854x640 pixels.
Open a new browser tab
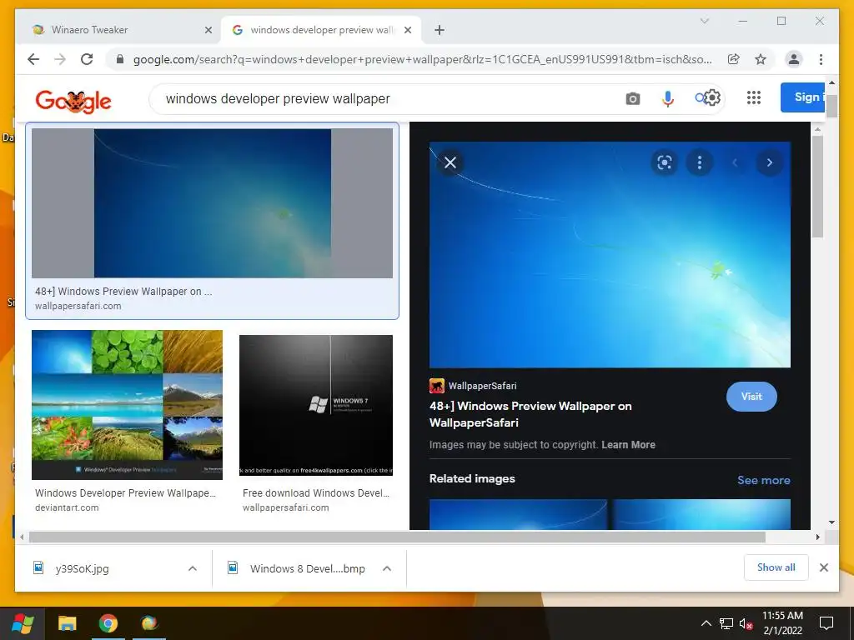pyautogui.click(x=440, y=30)
